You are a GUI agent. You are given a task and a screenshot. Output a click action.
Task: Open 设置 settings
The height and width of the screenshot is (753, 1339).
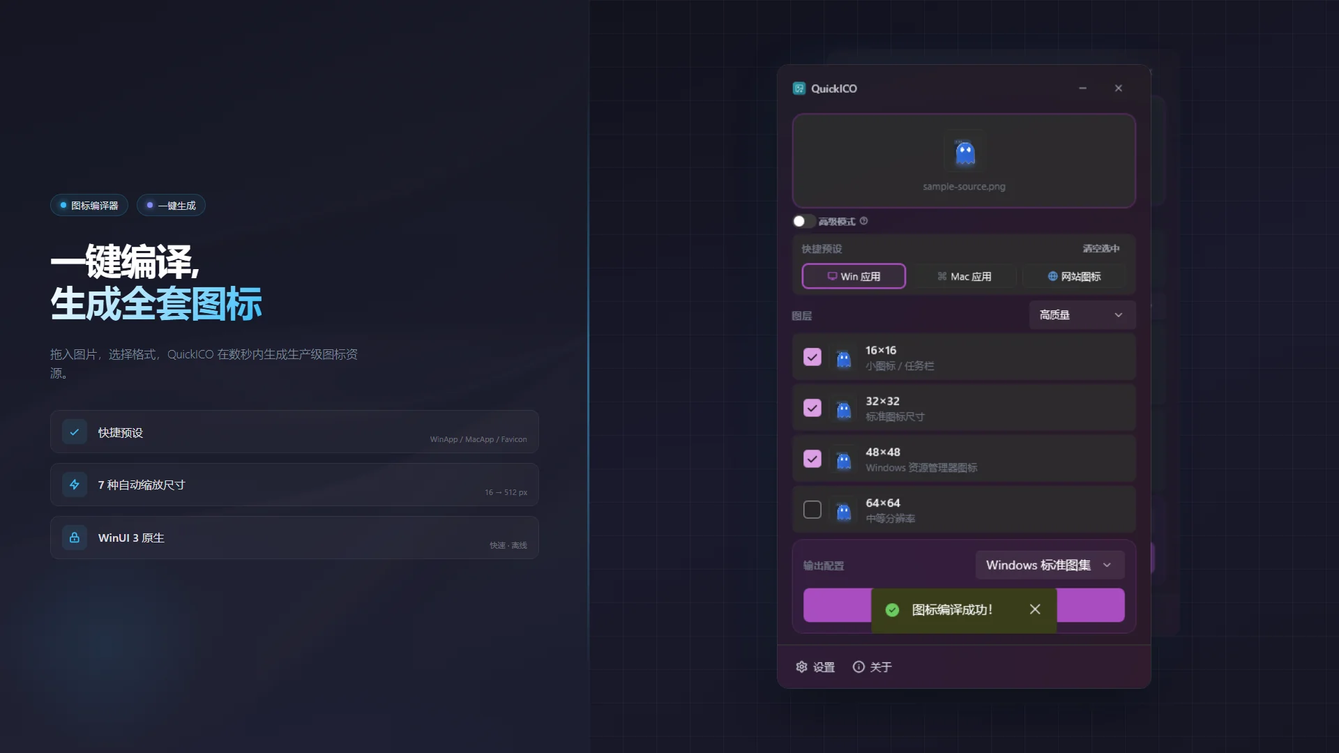point(815,667)
